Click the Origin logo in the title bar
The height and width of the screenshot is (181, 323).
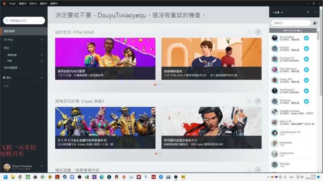[x=4, y=3]
